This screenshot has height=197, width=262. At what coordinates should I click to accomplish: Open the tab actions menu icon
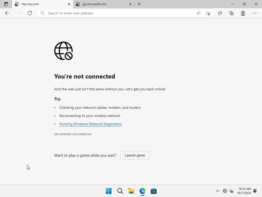click(x=6, y=4)
